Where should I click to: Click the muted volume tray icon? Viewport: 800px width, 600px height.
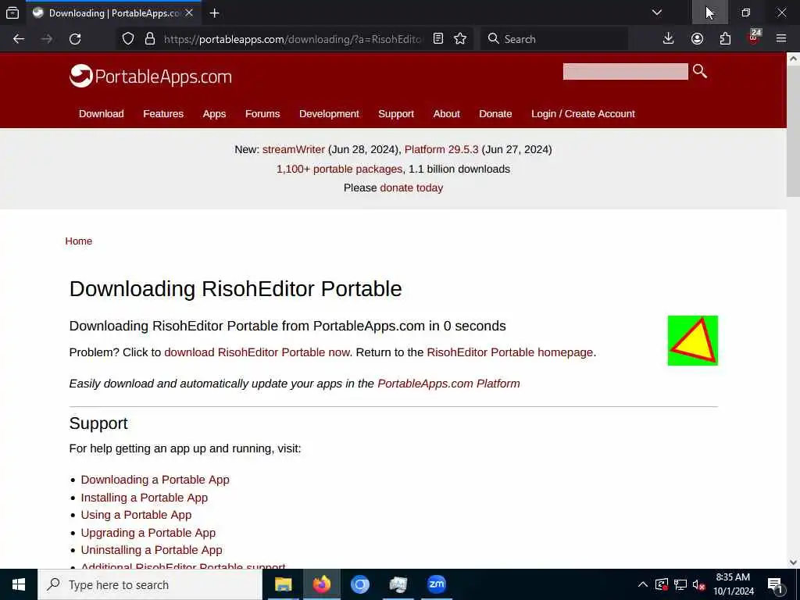(699, 584)
